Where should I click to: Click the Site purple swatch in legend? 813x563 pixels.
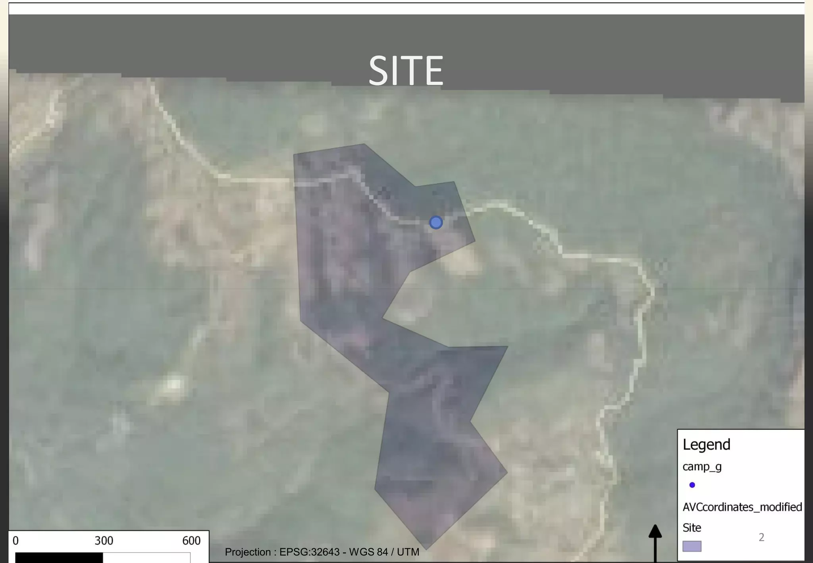[692, 546]
